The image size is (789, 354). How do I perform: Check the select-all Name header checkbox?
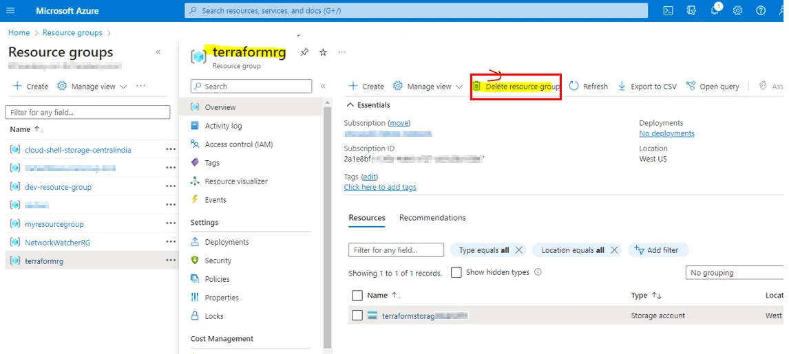(357, 296)
